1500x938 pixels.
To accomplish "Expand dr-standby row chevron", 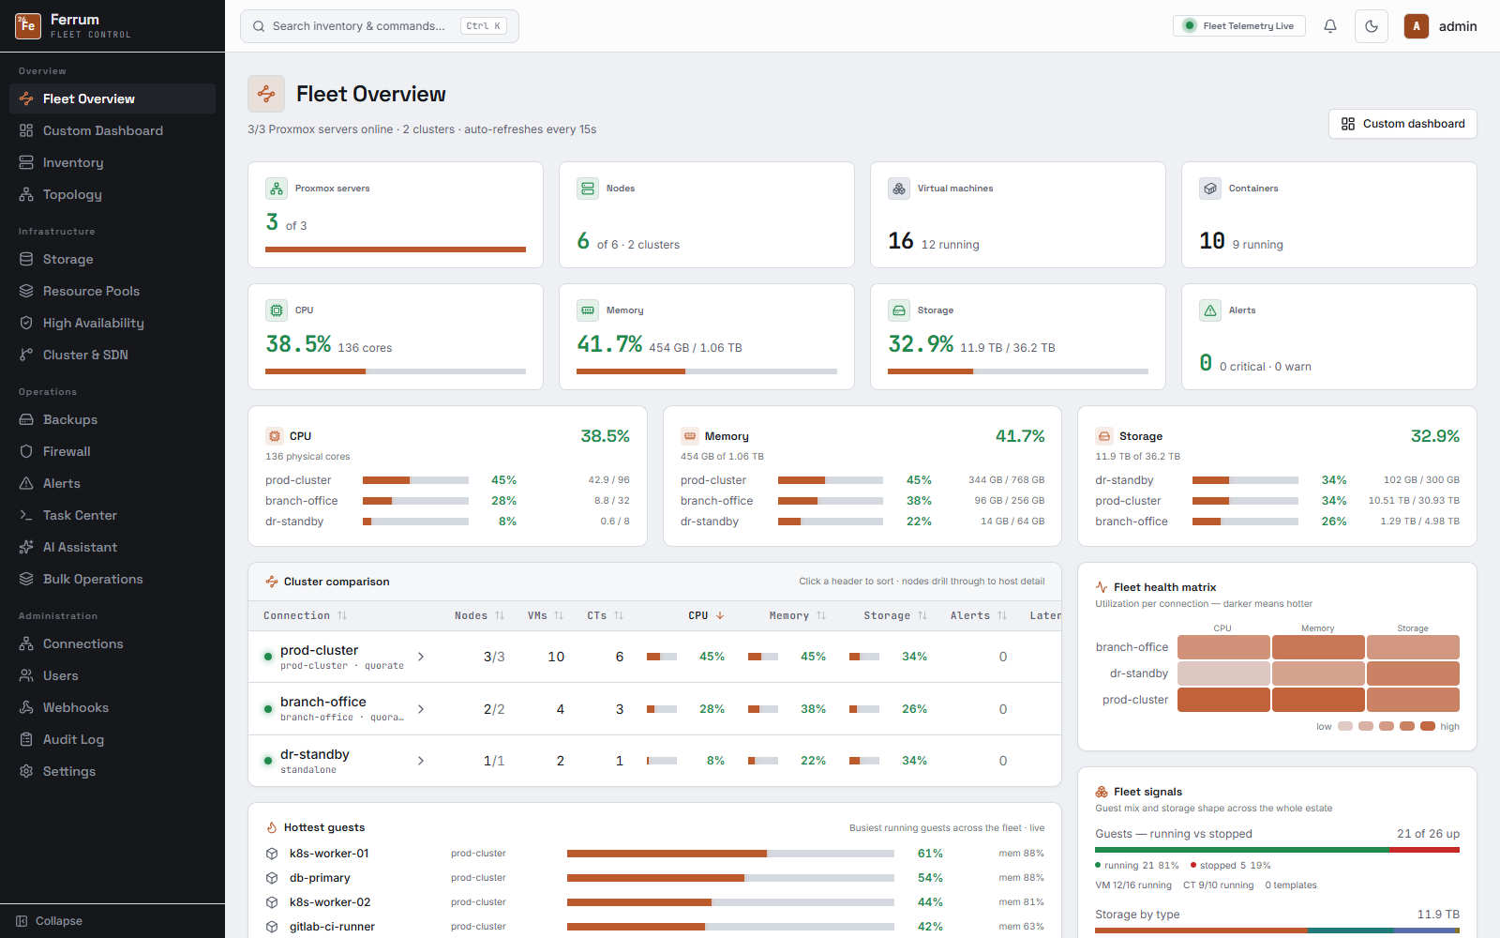I will [421, 761].
